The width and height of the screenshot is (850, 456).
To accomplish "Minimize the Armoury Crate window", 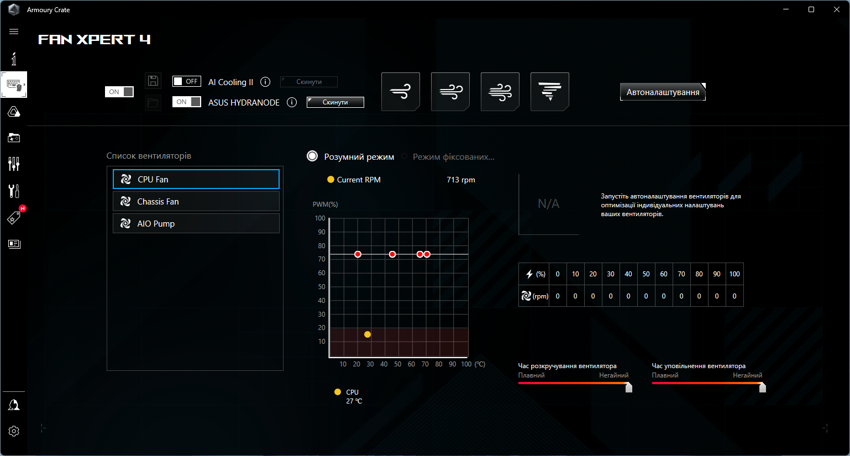I will (786, 9).
